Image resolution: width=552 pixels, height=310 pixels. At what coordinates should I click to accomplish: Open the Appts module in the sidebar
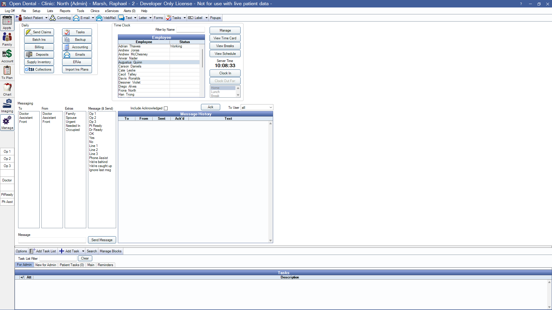coord(7,22)
